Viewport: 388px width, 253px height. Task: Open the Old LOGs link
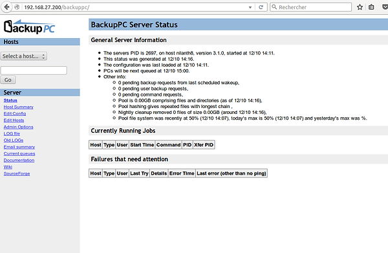(x=14, y=140)
